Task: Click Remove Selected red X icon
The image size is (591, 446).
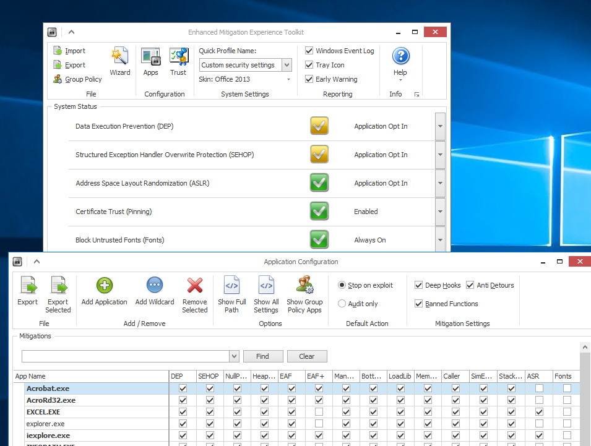Action: click(195, 285)
